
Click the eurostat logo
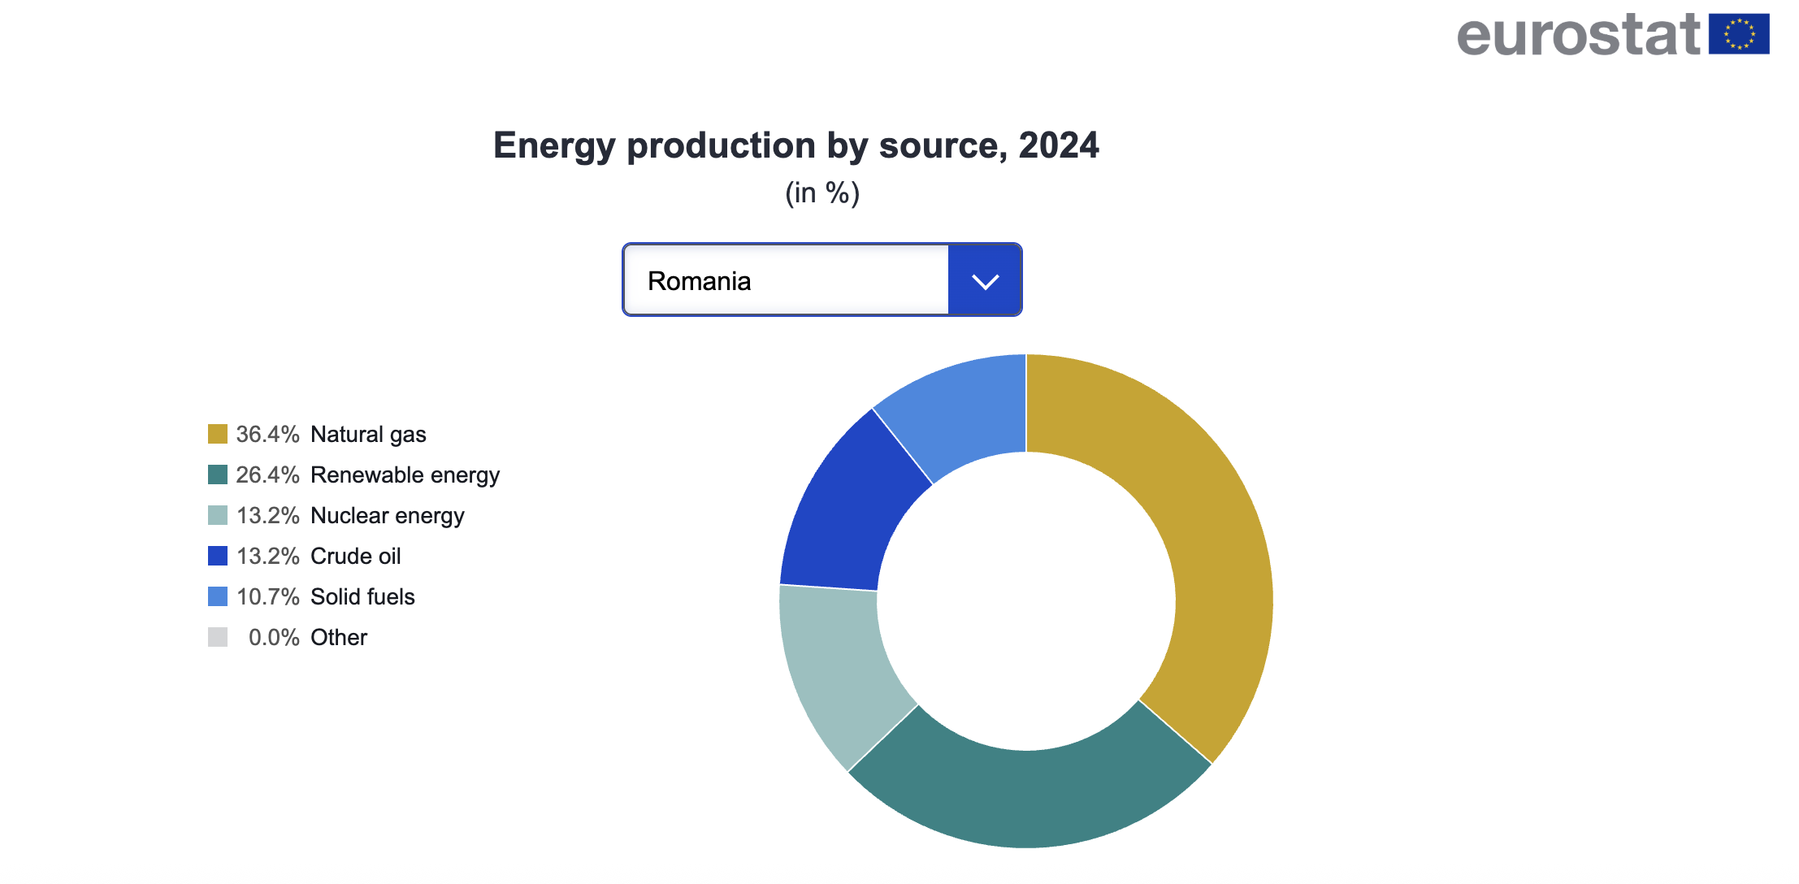tap(1578, 36)
